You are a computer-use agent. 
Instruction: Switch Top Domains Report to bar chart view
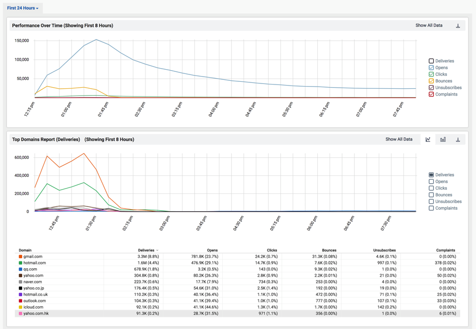pos(443,139)
